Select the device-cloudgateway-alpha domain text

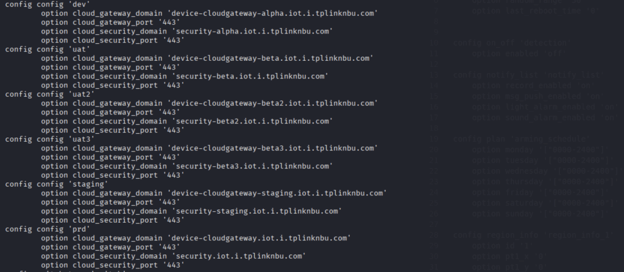[272, 13]
